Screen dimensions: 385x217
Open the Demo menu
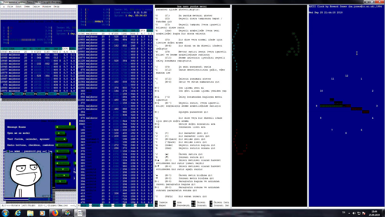(x=27, y=6)
